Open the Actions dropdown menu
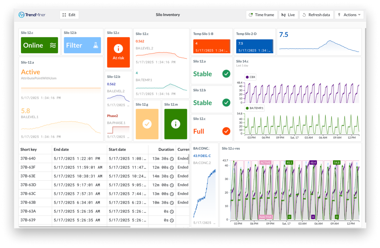Viewport: 380px width, 248px height. (349, 15)
